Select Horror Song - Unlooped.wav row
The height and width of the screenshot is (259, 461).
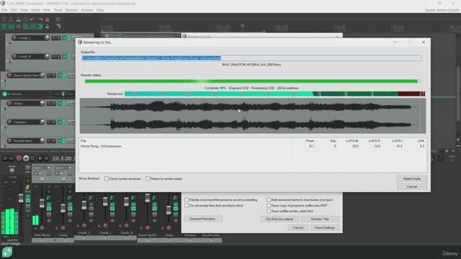(x=253, y=146)
